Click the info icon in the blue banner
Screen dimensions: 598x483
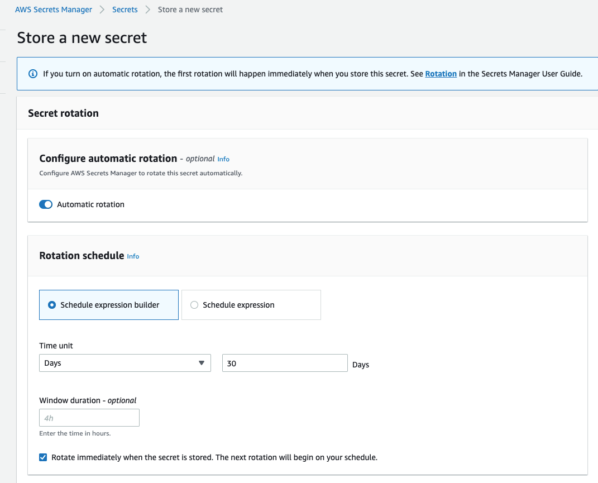click(33, 74)
